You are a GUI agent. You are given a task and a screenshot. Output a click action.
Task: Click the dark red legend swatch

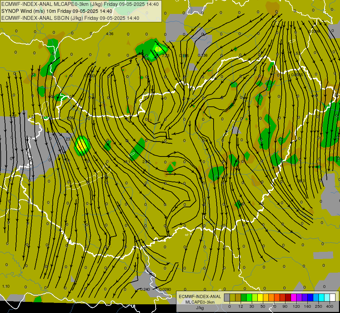pos(288,297)
